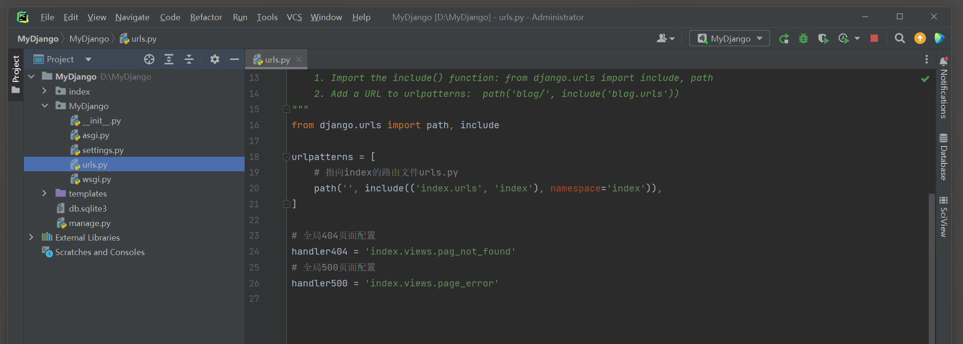Click fold end marker at line 21

pyautogui.click(x=286, y=204)
